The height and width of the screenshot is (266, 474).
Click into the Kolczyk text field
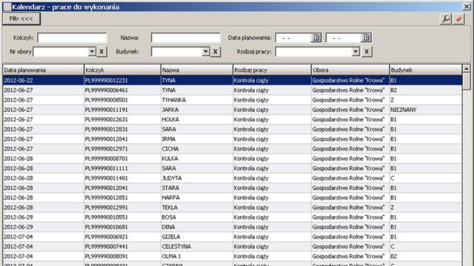72,38
